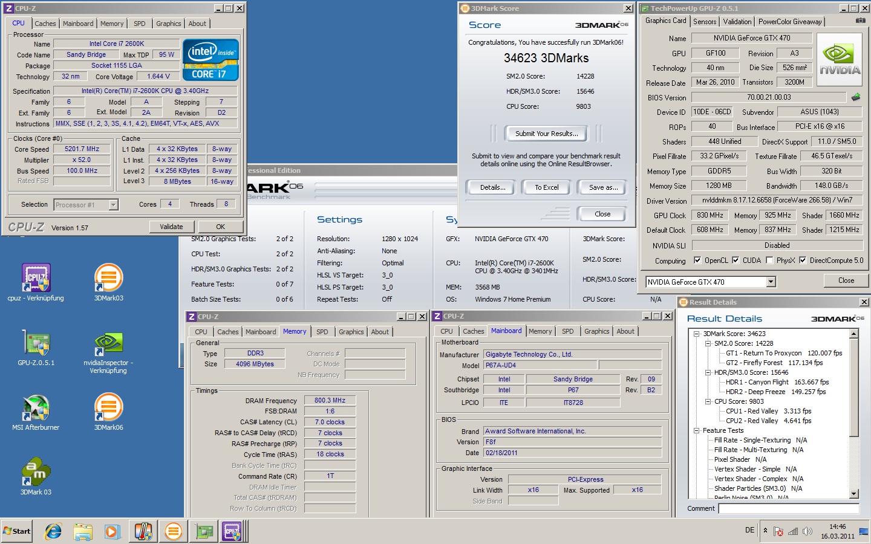Click the P67A-UD4 model field
This screenshot has width=871, height=544.
click(540, 365)
